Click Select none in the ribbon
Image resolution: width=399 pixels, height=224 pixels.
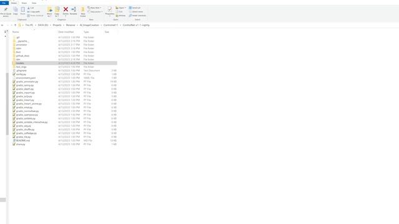[x=136, y=12]
